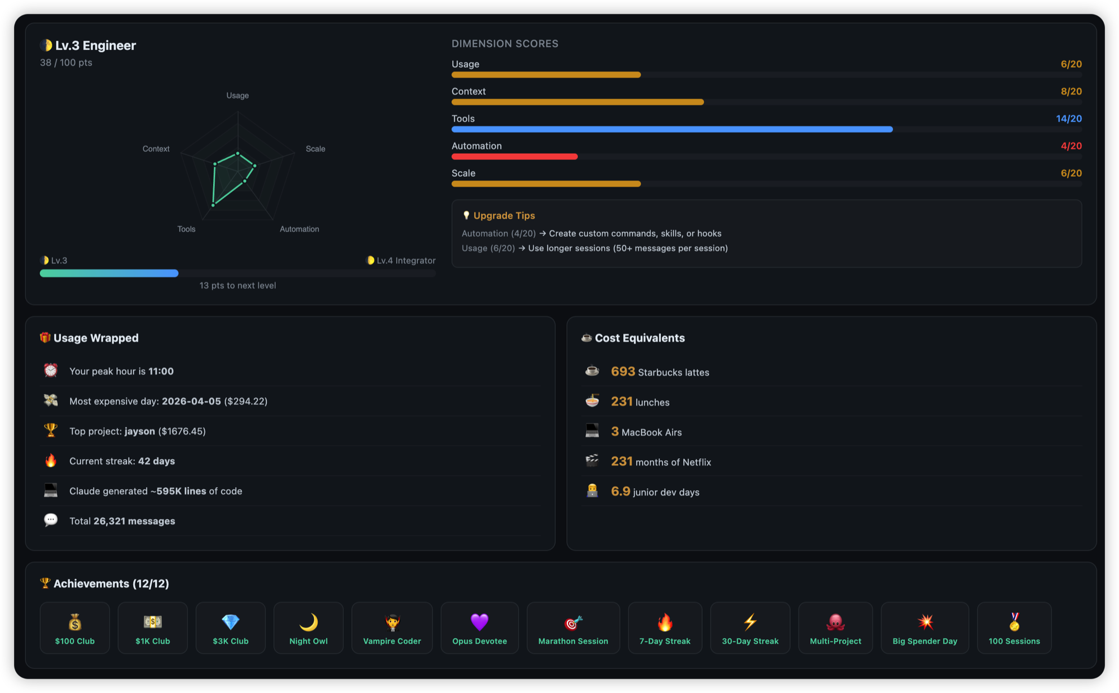Viewport: 1119px width, 693px height.
Task: Click the laptop icon beside MacBook Airs
Action: [x=592, y=431]
